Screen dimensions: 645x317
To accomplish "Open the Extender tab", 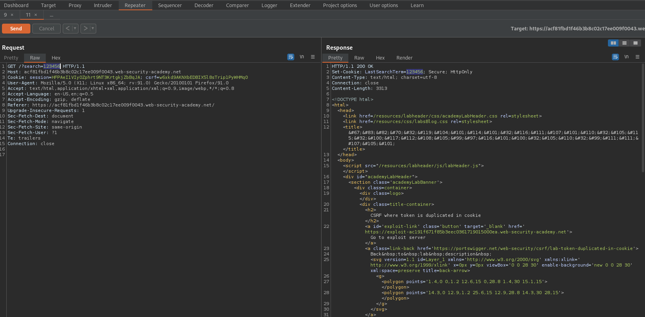I will click(x=300, y=5).
